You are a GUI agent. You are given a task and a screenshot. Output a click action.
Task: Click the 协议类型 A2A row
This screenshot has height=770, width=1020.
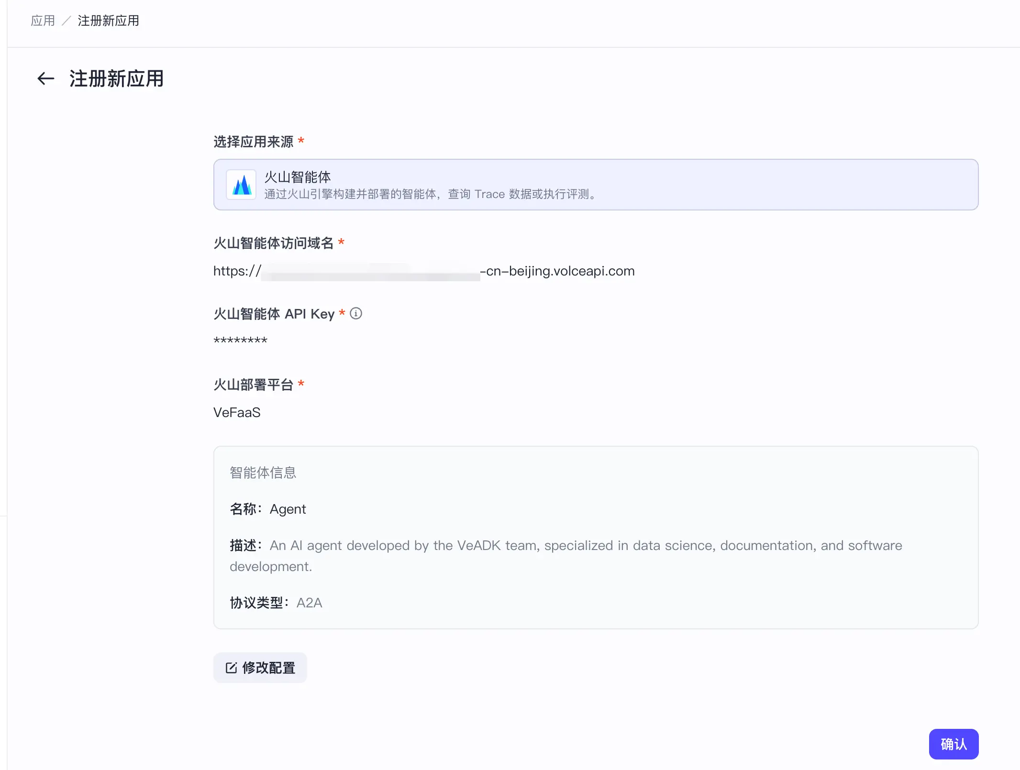click(x=276, y=603)
